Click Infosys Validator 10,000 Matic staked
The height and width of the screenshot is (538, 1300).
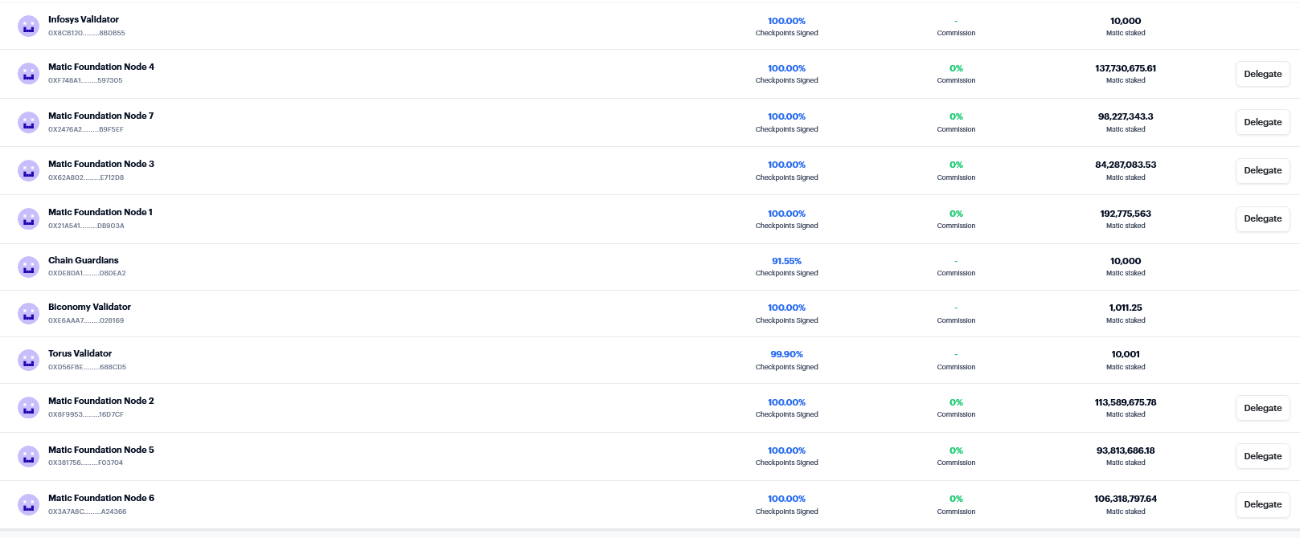click(1126, 21)
